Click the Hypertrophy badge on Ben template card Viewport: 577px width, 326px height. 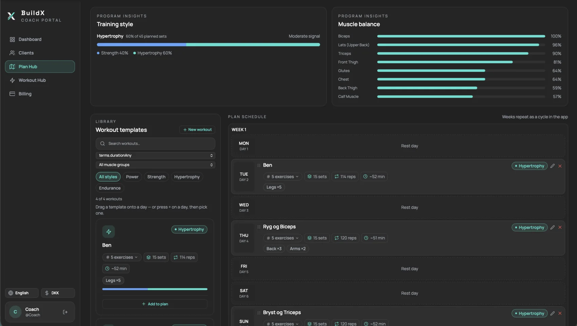[189, 229]
